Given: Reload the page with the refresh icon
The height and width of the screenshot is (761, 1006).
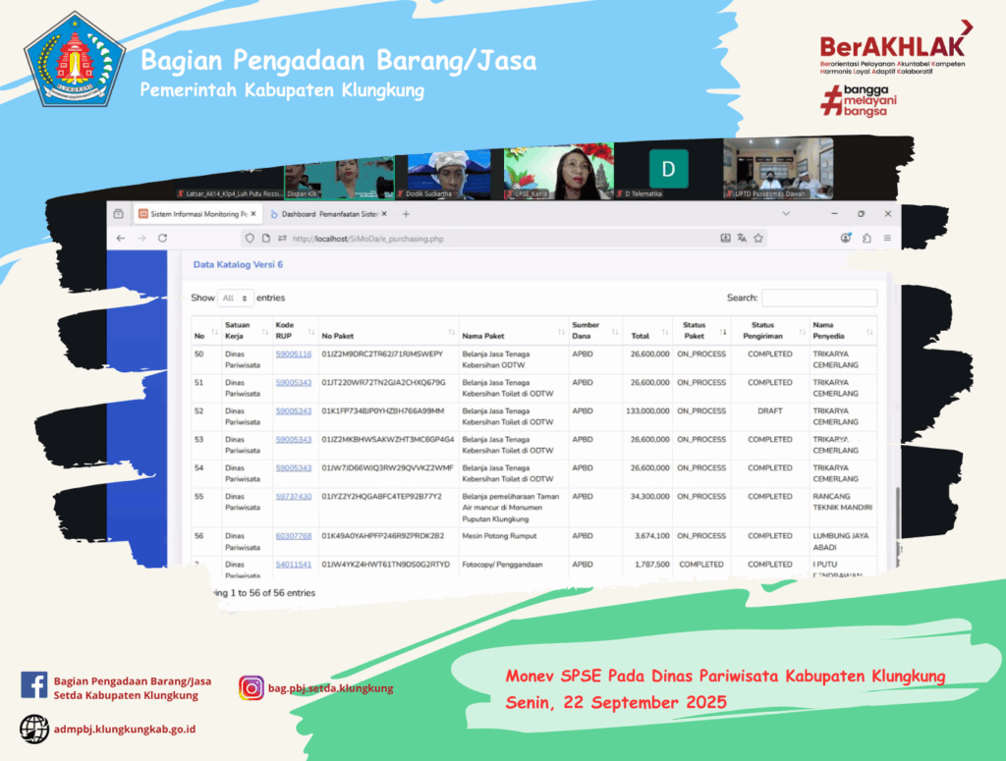Looking at the screenshot, I should click(162, 238).
